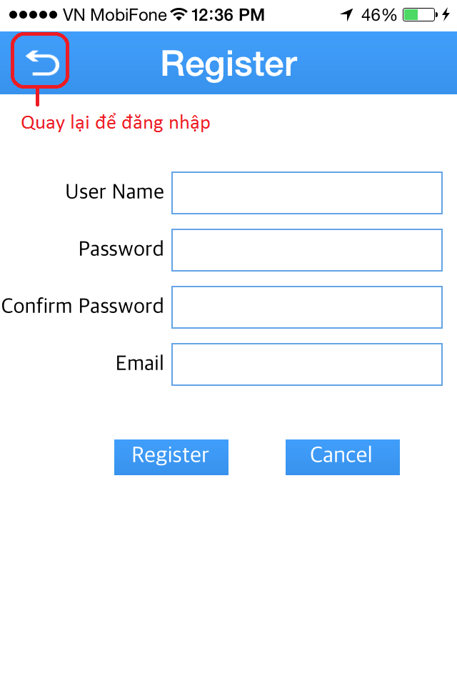Tap the 46% battery percentage
Image resolution: width=457 pixels, height=686 pixels.
[x=378, y=15]
